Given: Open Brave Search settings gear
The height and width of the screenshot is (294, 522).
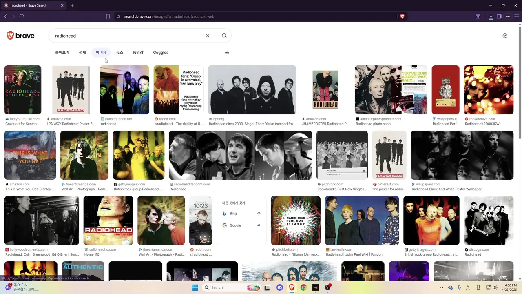Looking at the screenshot, I should (x=505, y=36).
